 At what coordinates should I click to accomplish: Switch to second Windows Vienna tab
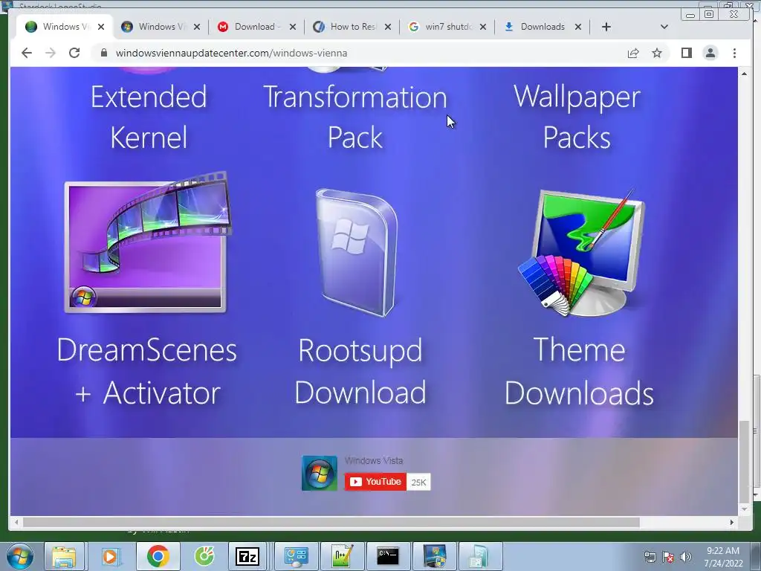[x=161, y=27]
